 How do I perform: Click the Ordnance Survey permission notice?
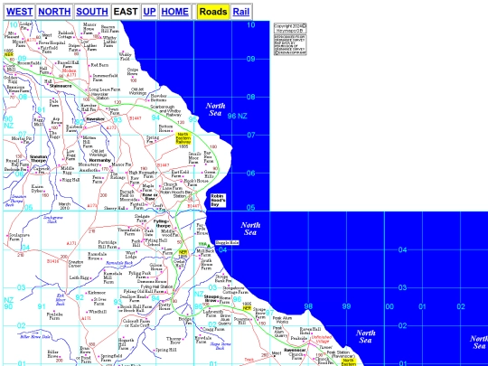coord(290,45)
